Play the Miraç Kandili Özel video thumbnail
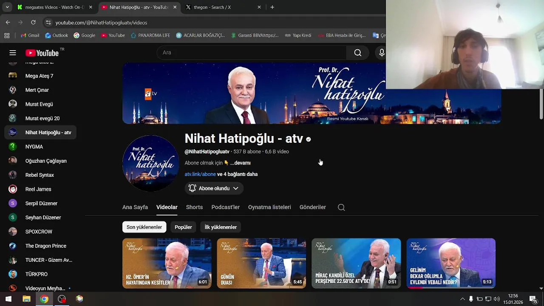Viewport: 544px width, 306px height. coord(356,263)
